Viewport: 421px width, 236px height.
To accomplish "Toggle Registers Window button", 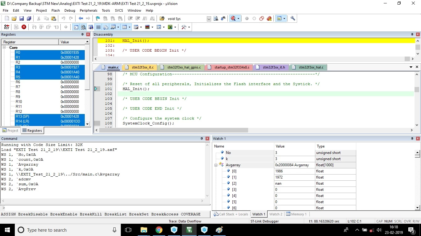I will tap(98, 27).
